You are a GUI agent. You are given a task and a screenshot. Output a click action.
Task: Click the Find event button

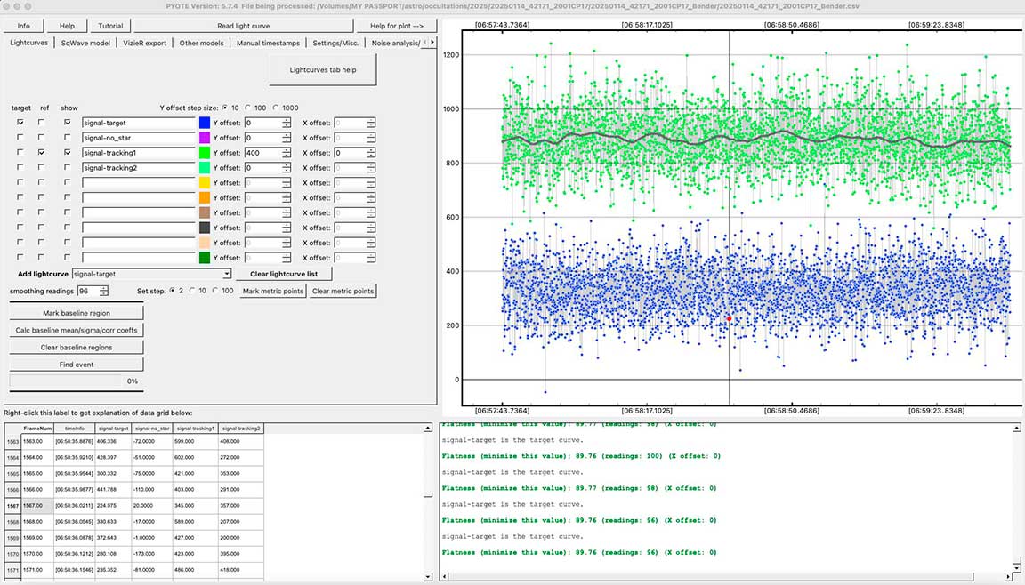77,365
